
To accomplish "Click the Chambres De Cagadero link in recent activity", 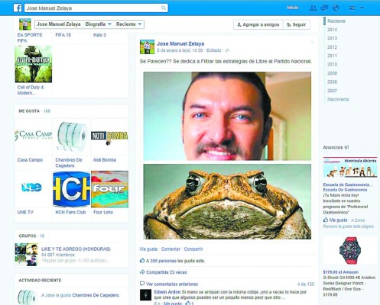I will [96, 295].
